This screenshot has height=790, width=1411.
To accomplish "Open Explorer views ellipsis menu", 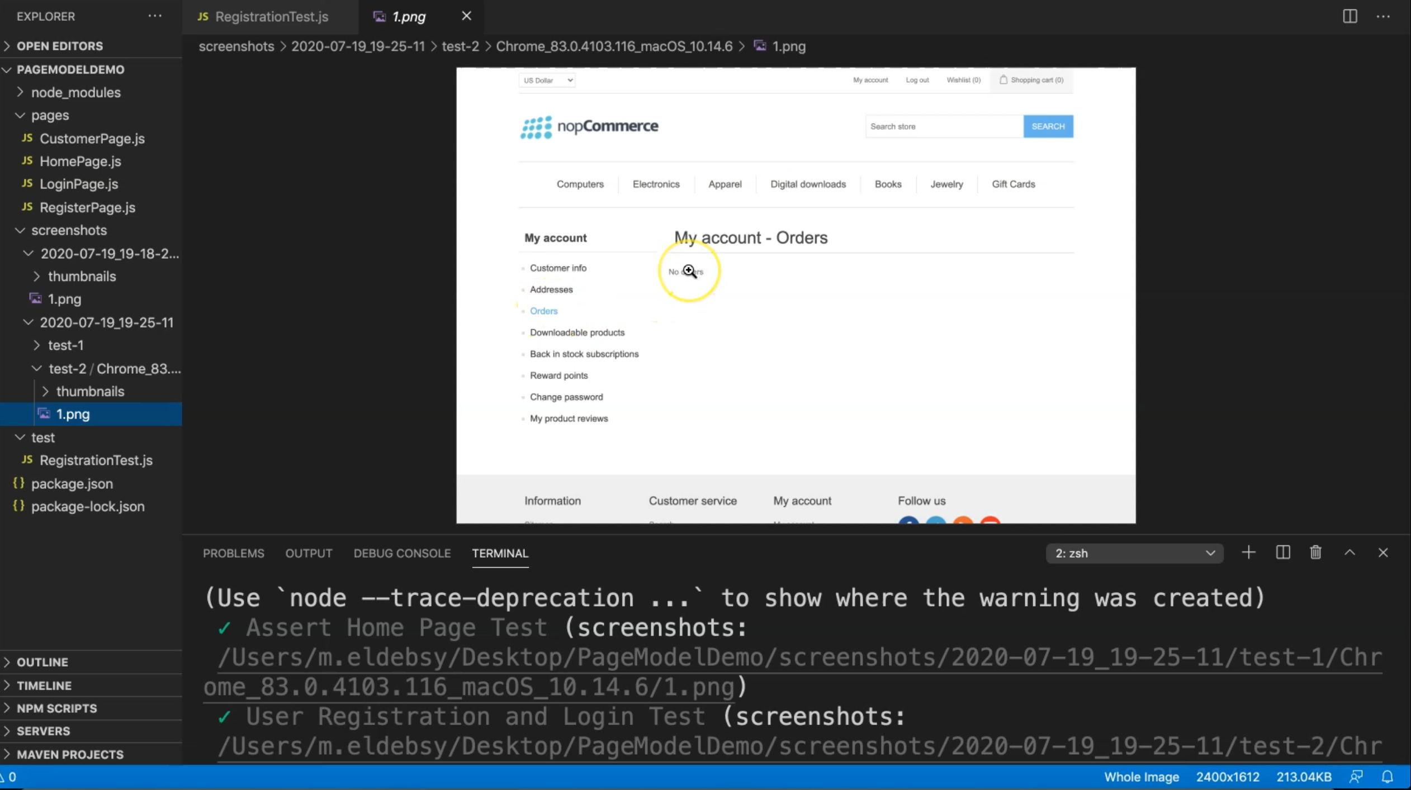I will tap(155, 16).
